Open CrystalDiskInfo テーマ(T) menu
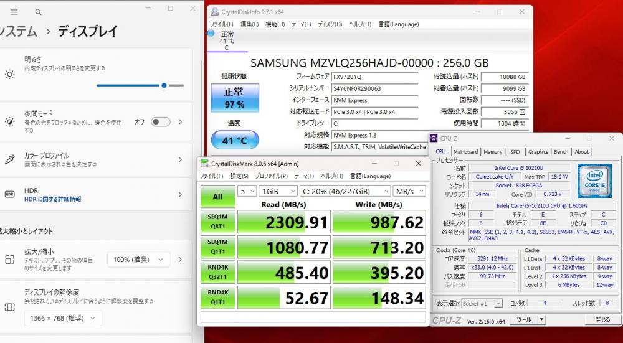The image size is (623, 343). (301, 24)
